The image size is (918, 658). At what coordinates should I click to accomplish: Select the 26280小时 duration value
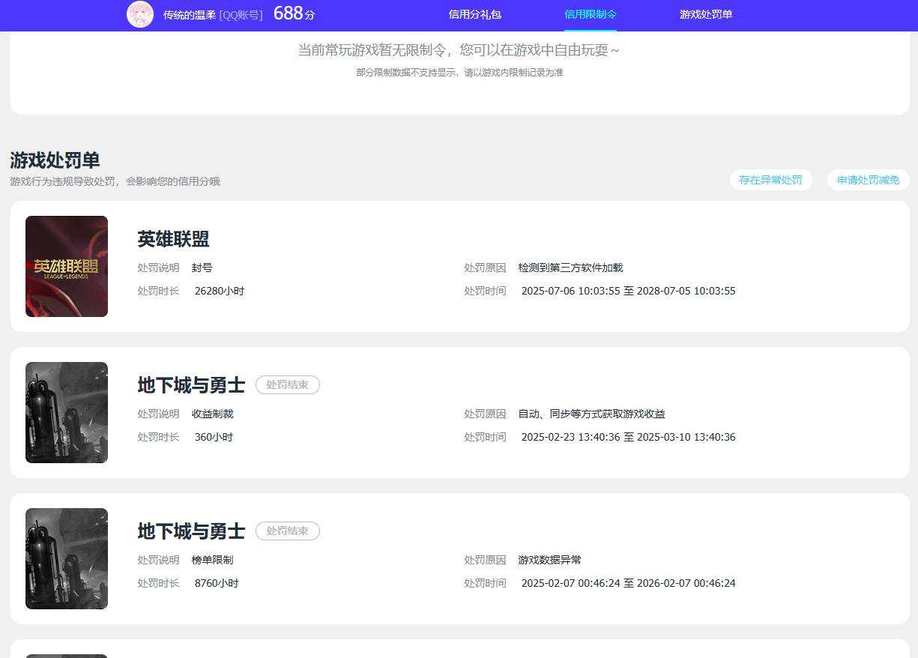(220, 291)
